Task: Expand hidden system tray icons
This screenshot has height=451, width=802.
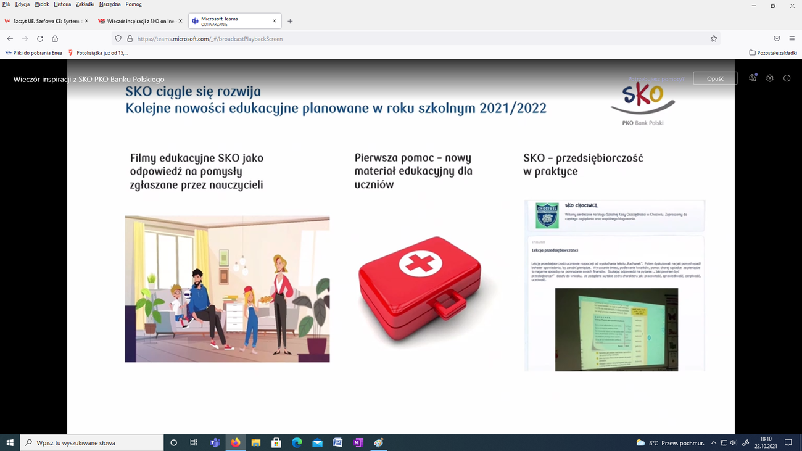Action: pyautogui.click(x=714, y=442)
